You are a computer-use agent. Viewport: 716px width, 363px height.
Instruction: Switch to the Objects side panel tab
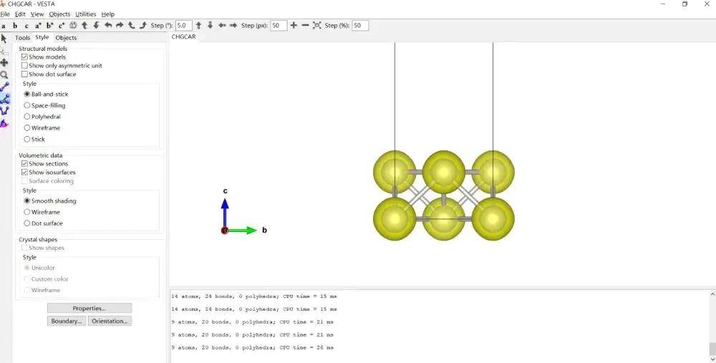coord(66,38)
